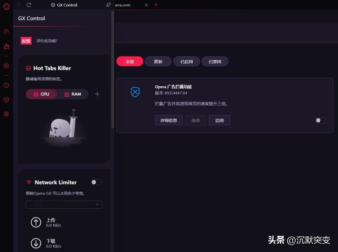Open GX Cleaner icon in sidebar

point(6,47)
